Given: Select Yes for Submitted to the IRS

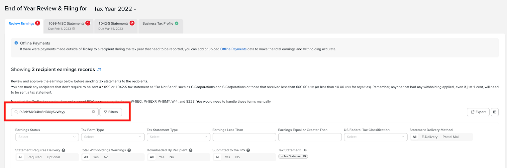Looking at the screenshot, I should pyautogui.click(x=227, y=157).
